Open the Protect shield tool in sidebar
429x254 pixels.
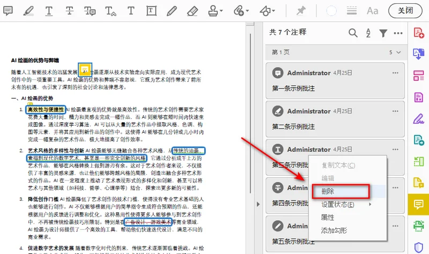[418, 247]
